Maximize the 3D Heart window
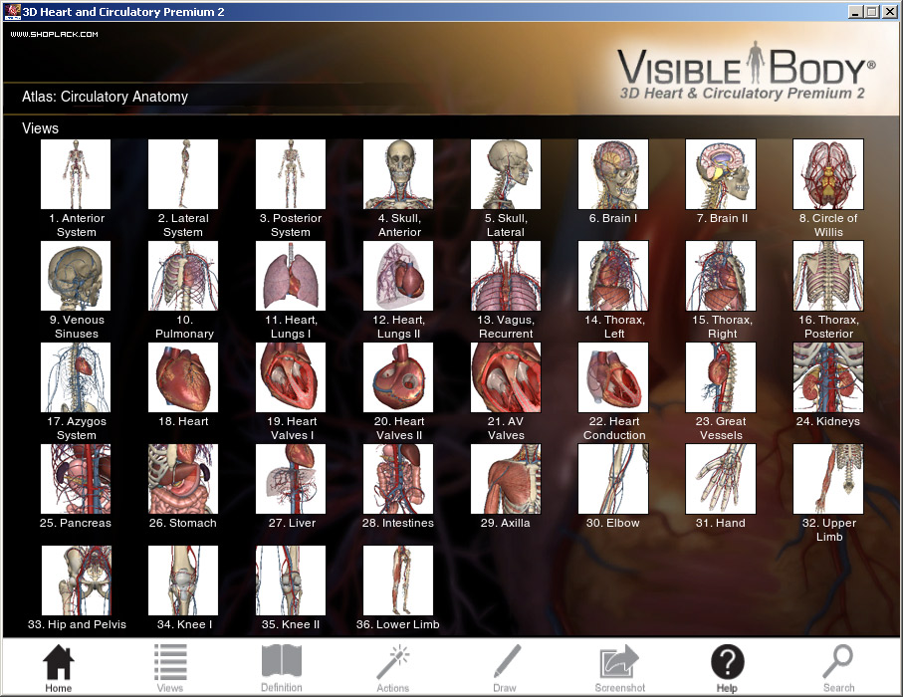Image resolution: width=903 pixels, height=697 pixels. point(872,12)
